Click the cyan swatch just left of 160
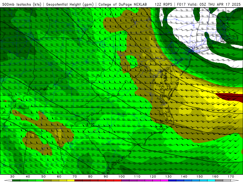243x182 pixels. (211, 180)
